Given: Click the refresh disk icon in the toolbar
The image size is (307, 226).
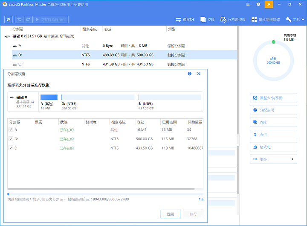Looking at the screenshot, I should click(x=9, y=19).
